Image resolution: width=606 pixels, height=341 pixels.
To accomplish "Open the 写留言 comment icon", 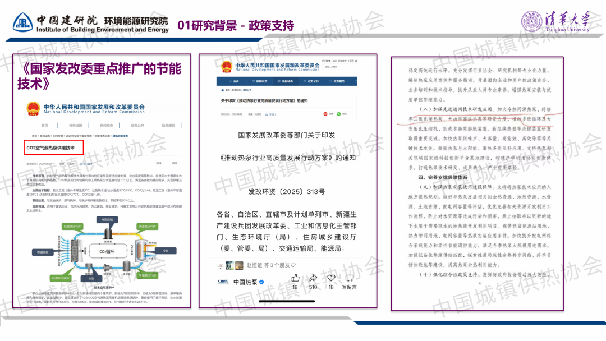I will coord(349,278).
